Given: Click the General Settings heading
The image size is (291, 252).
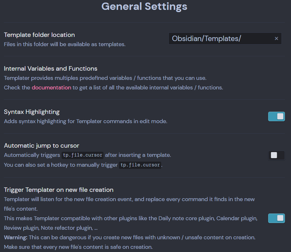Looking at the screenshot, I should (x=144, y=6).
